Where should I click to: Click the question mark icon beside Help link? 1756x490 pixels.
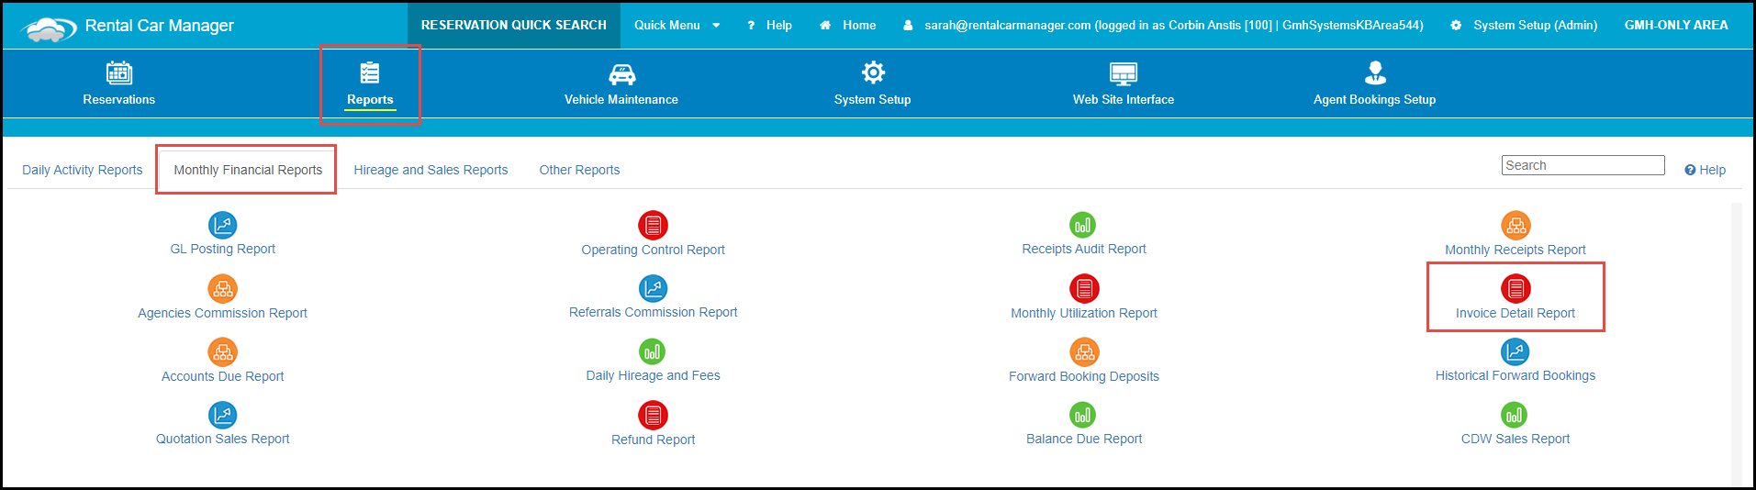click(x=751, y=26)
